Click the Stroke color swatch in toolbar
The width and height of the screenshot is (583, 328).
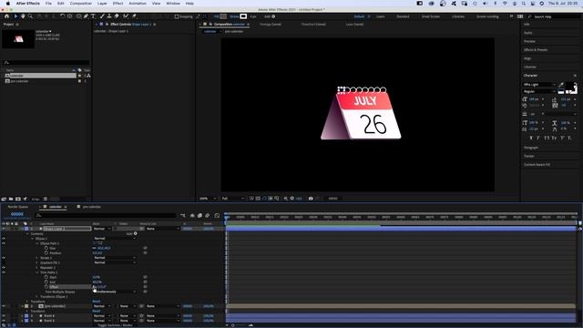point(243,16)
